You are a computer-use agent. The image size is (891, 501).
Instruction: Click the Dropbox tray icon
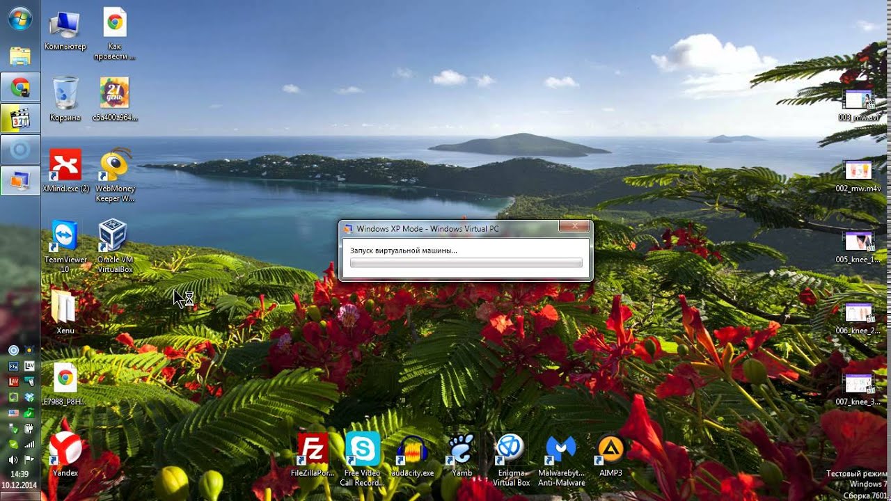pyautogui.click(x=29, y=397)
